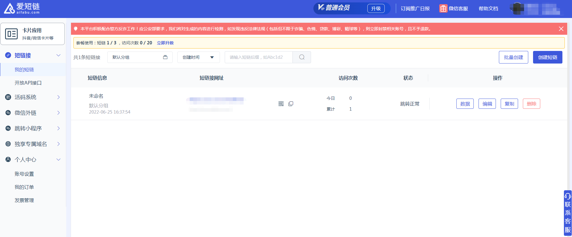Screen dimensions: 572x237
Task: Open 开放API接口 in the sidebar
Action: coord(28,83)
